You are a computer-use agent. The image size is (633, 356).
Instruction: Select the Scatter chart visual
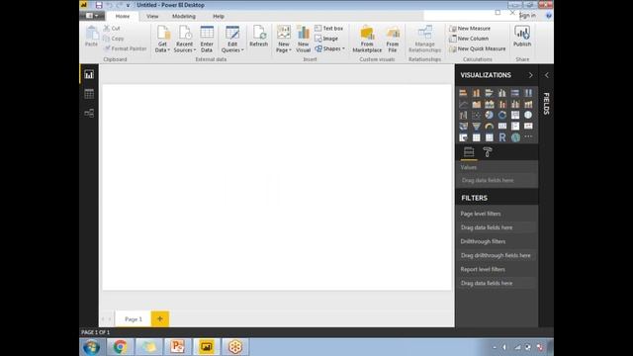[x=477, y=116]
